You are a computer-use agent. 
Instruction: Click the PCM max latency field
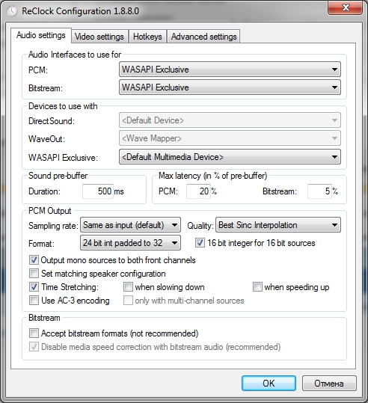tap(198, 191)
